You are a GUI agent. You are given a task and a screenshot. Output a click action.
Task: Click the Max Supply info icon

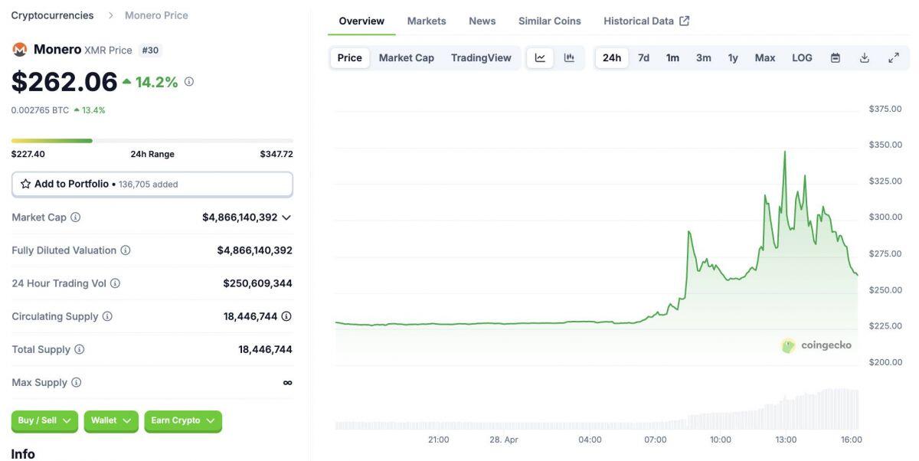[76, 382]
